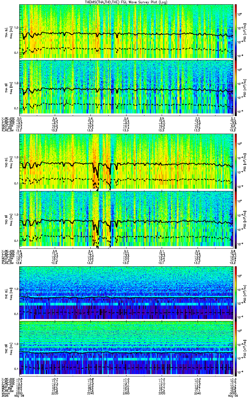Click the color bar beside THD B-parallel panel
This screenshot has width=249, height=398.
point(236,219)
